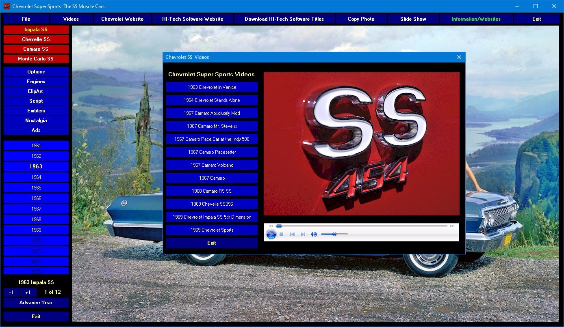564x327 pixels.
Task: Play 1967 Camaro Absolutely Mod video
Action: pyautogui.click(x=212, y=113)
